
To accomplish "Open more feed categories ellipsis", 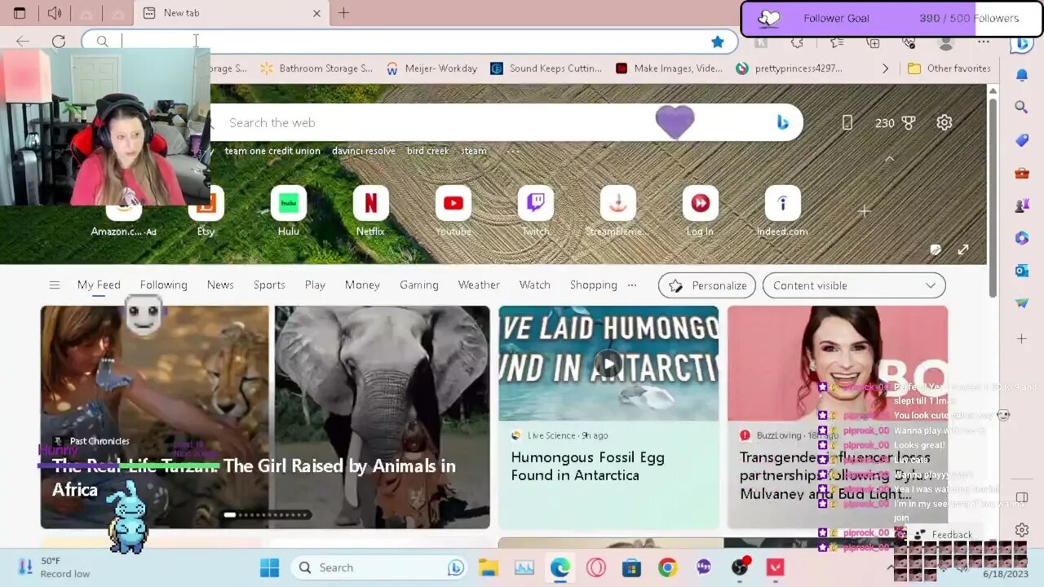I will click(x=632, y=285).
